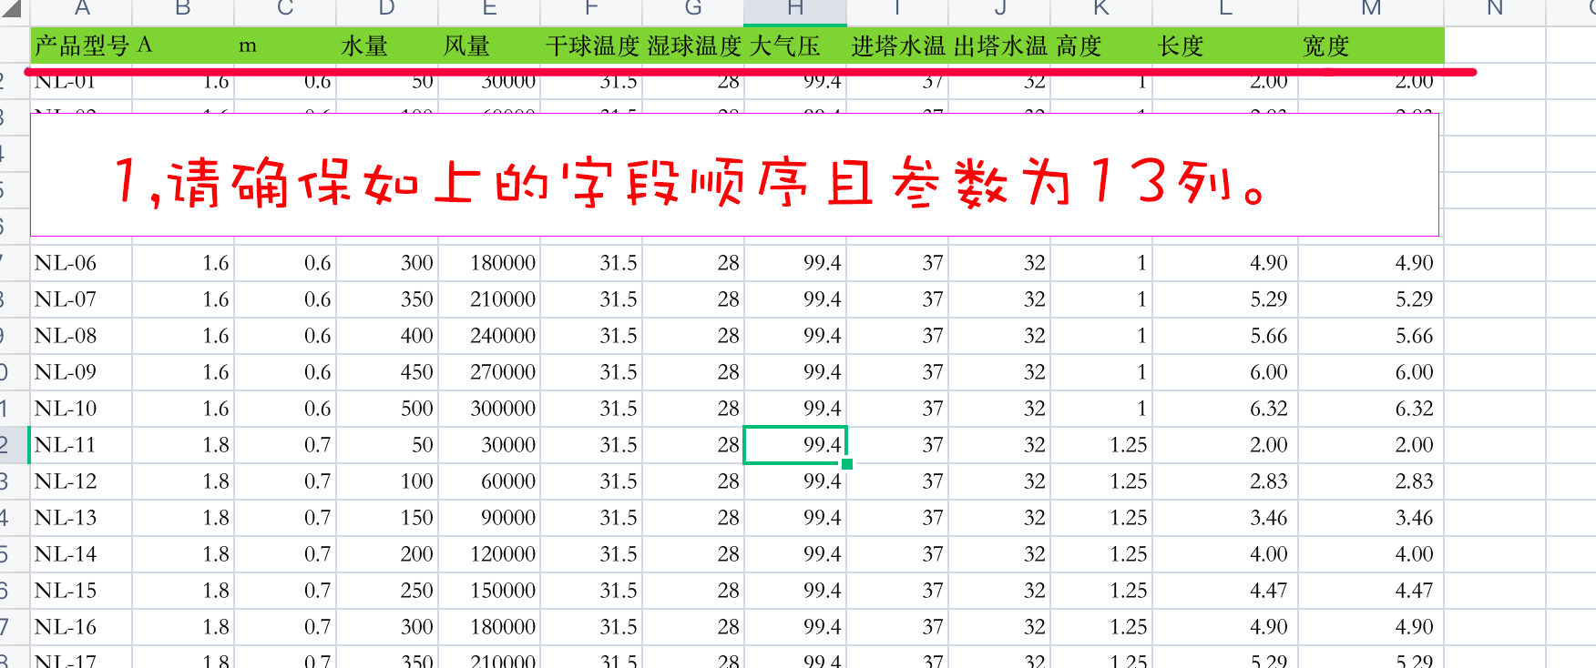Viewport: 1596px width, 668px height.
Task: Select the NL-07 product model cell
Action: 81,299
